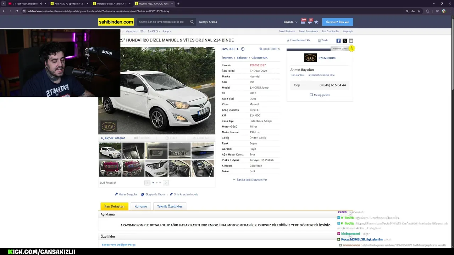Click İlan ile İlgili Şikayetim Var flag
This screenshot has width=454, height=255.
click(x=250, y=180)
